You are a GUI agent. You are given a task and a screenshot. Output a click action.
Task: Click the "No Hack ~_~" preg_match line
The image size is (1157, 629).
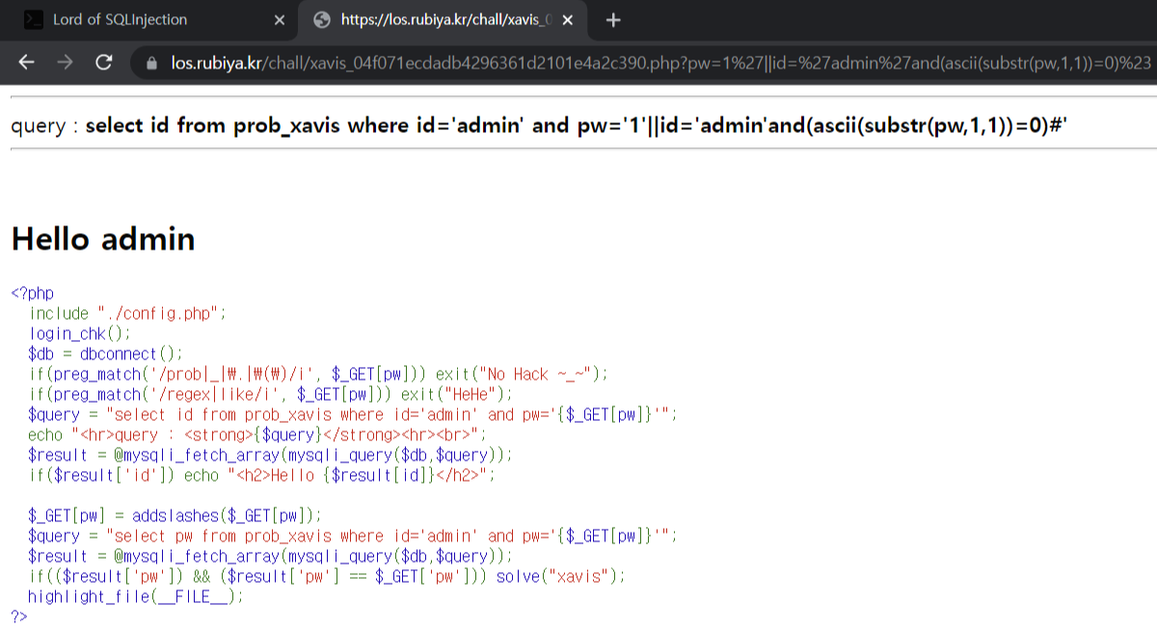click(x=319, y=374)
